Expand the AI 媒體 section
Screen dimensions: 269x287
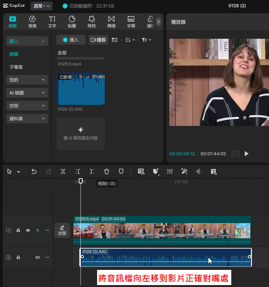point(27,93)
